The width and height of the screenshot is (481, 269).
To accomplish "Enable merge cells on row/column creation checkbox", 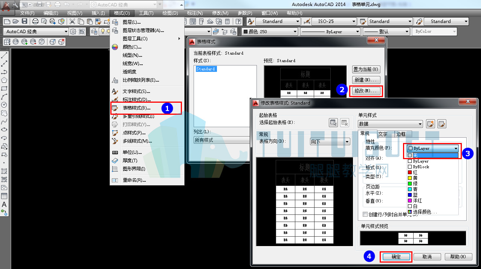I will click(365, 214).
